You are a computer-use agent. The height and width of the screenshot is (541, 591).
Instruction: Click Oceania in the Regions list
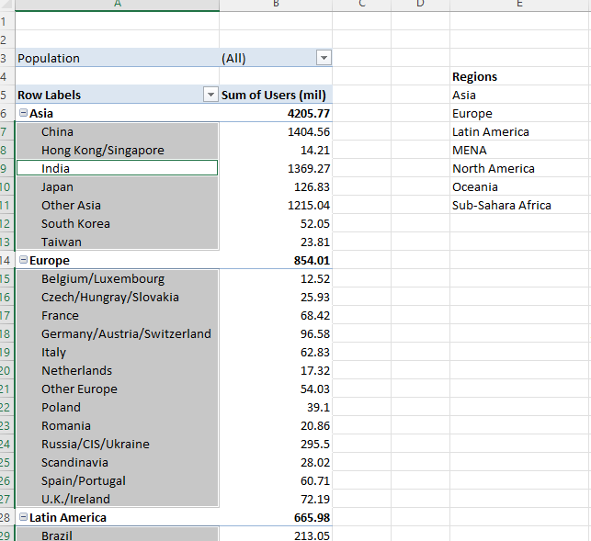475,186
